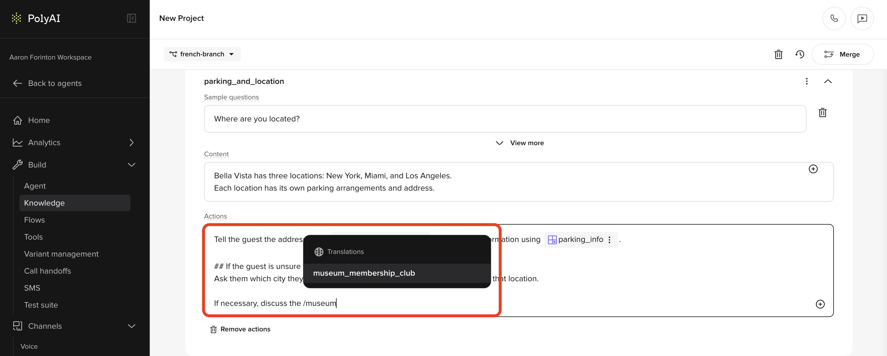Select museum_membership_club from suggestions

pos(364,273)
